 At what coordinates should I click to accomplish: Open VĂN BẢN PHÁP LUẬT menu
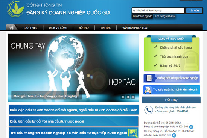(x=135, y=28)
